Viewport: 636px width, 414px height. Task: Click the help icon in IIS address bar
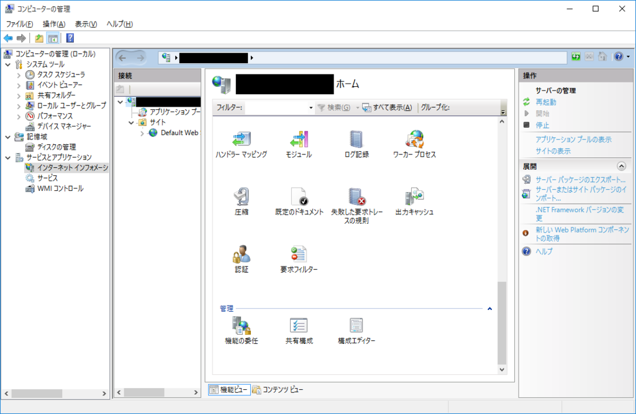click(x=619, y=56)
